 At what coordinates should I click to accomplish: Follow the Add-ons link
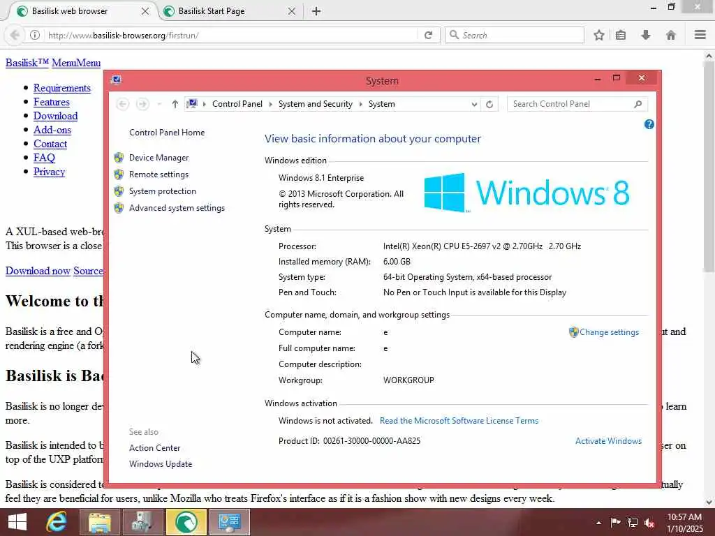click(x=52, y=130)
